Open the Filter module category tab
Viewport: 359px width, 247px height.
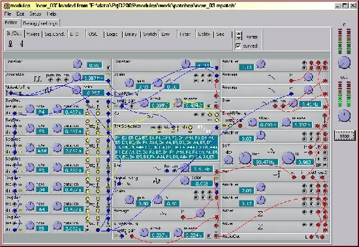point(185,34)
